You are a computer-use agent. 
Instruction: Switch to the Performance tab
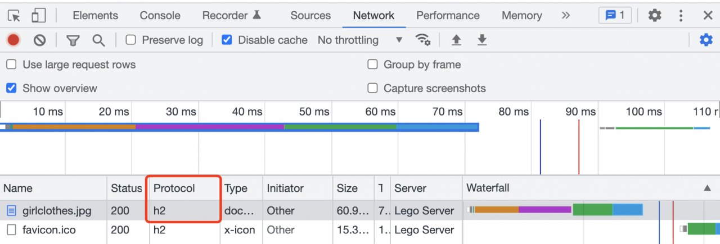448,16
